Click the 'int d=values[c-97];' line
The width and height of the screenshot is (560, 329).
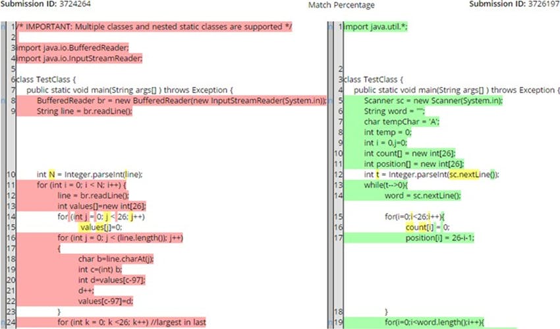[112, 280]
